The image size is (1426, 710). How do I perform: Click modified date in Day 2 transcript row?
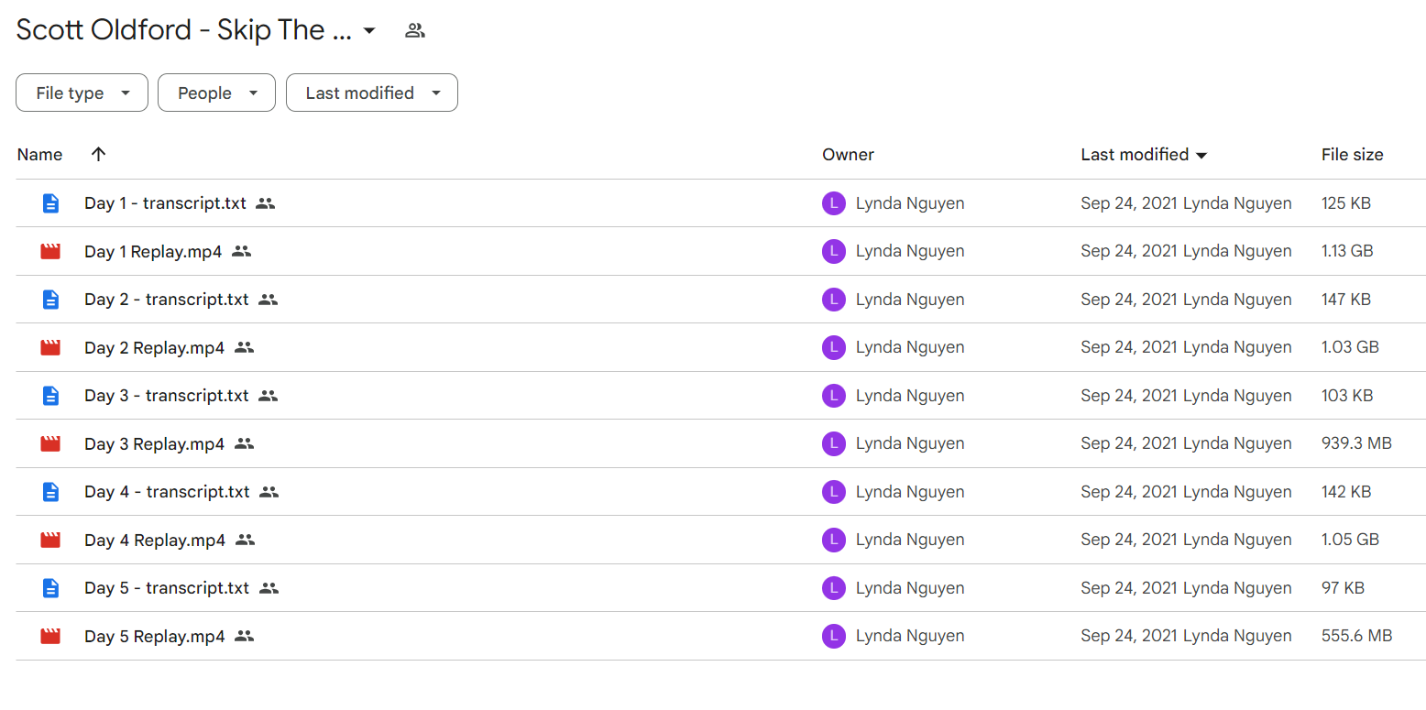(1186, 300)
